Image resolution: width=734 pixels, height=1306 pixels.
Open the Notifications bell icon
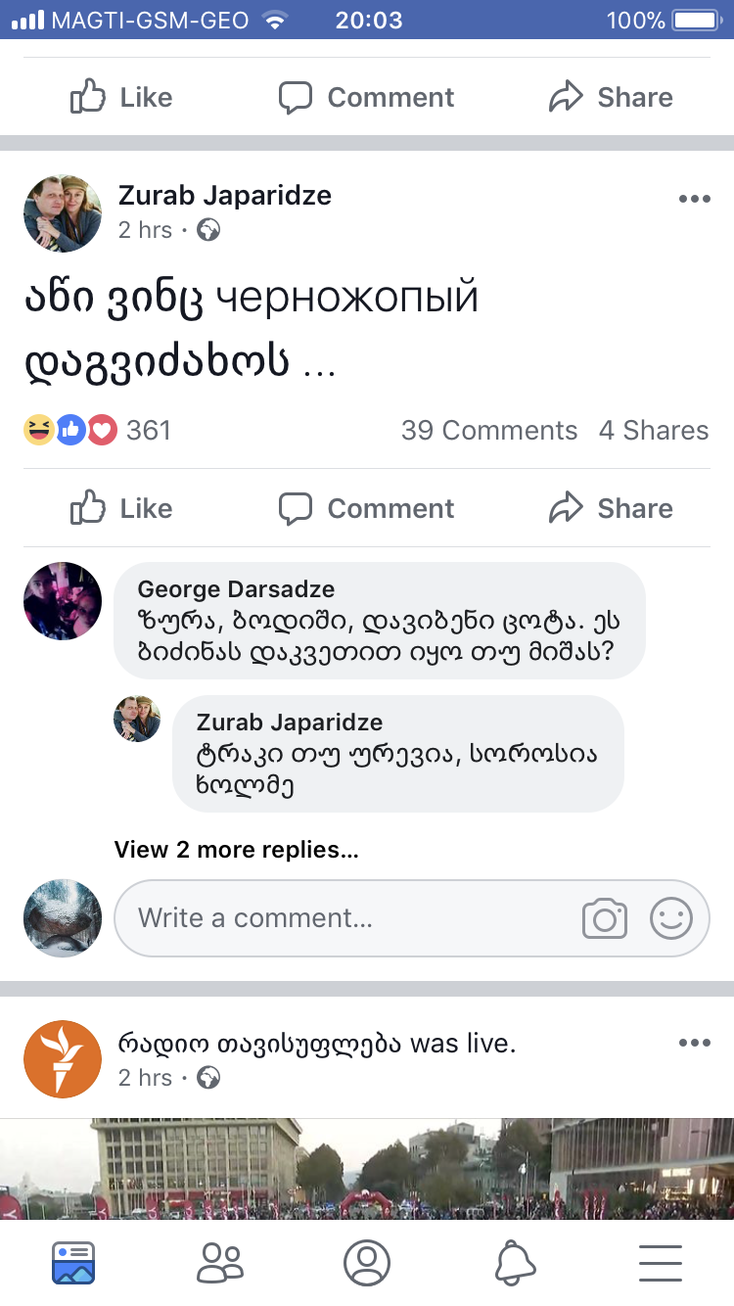coord(515,1263)
